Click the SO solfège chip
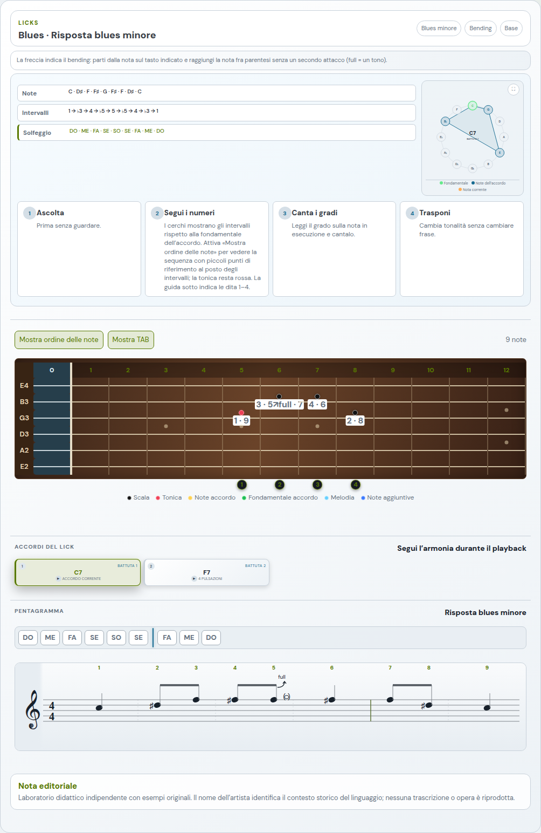 [x=116, y=638]
